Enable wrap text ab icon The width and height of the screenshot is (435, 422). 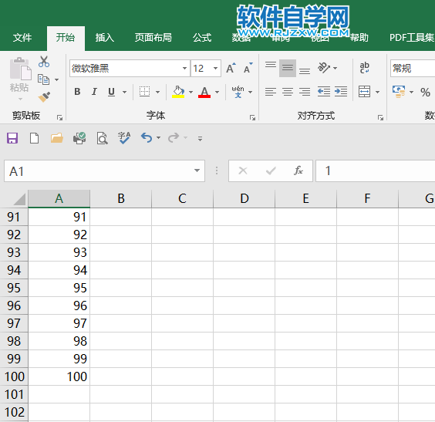point(364,68)
